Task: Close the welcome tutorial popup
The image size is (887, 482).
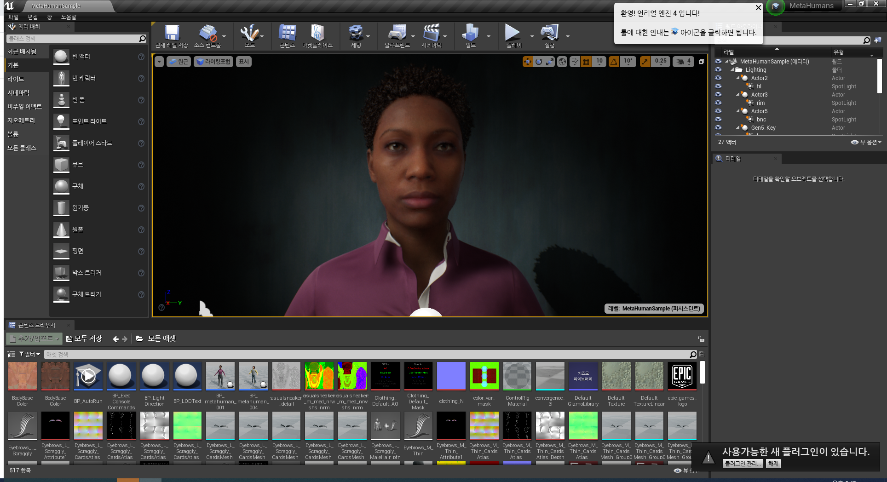Action: pyautogui.click(x=758, y=7)
